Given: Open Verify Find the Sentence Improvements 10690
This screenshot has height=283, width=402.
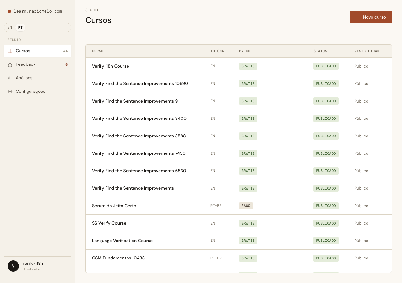Looking at the screenshot, I should click(x=239, y=84).
